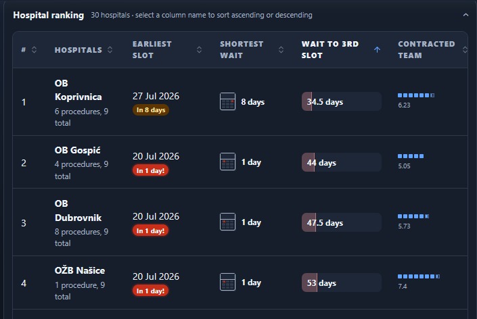Click rank number 3 cell
The height and width of the screenshot is (319, 477).
24,223
